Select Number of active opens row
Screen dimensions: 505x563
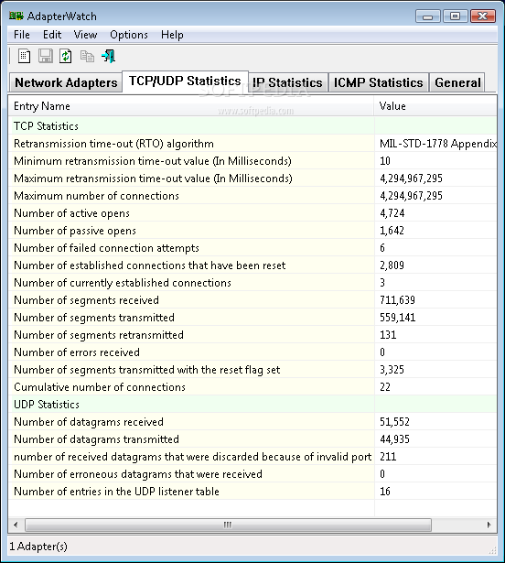click(252, 213)
